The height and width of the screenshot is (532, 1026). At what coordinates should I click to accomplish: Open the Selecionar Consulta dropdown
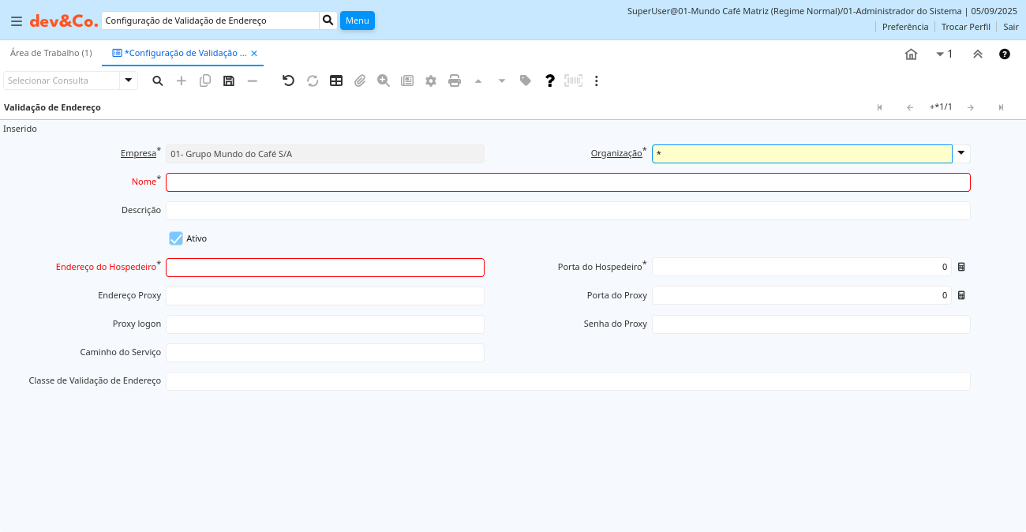coord(129,81)
